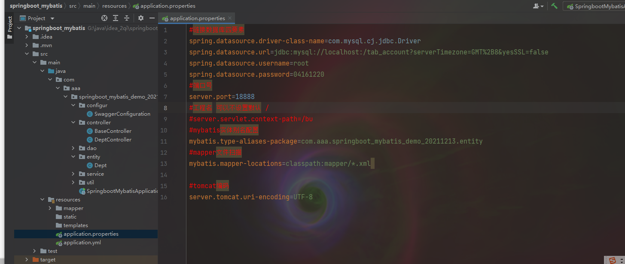
Task: Click the server.port value 18888
Action: pos(245,96)
